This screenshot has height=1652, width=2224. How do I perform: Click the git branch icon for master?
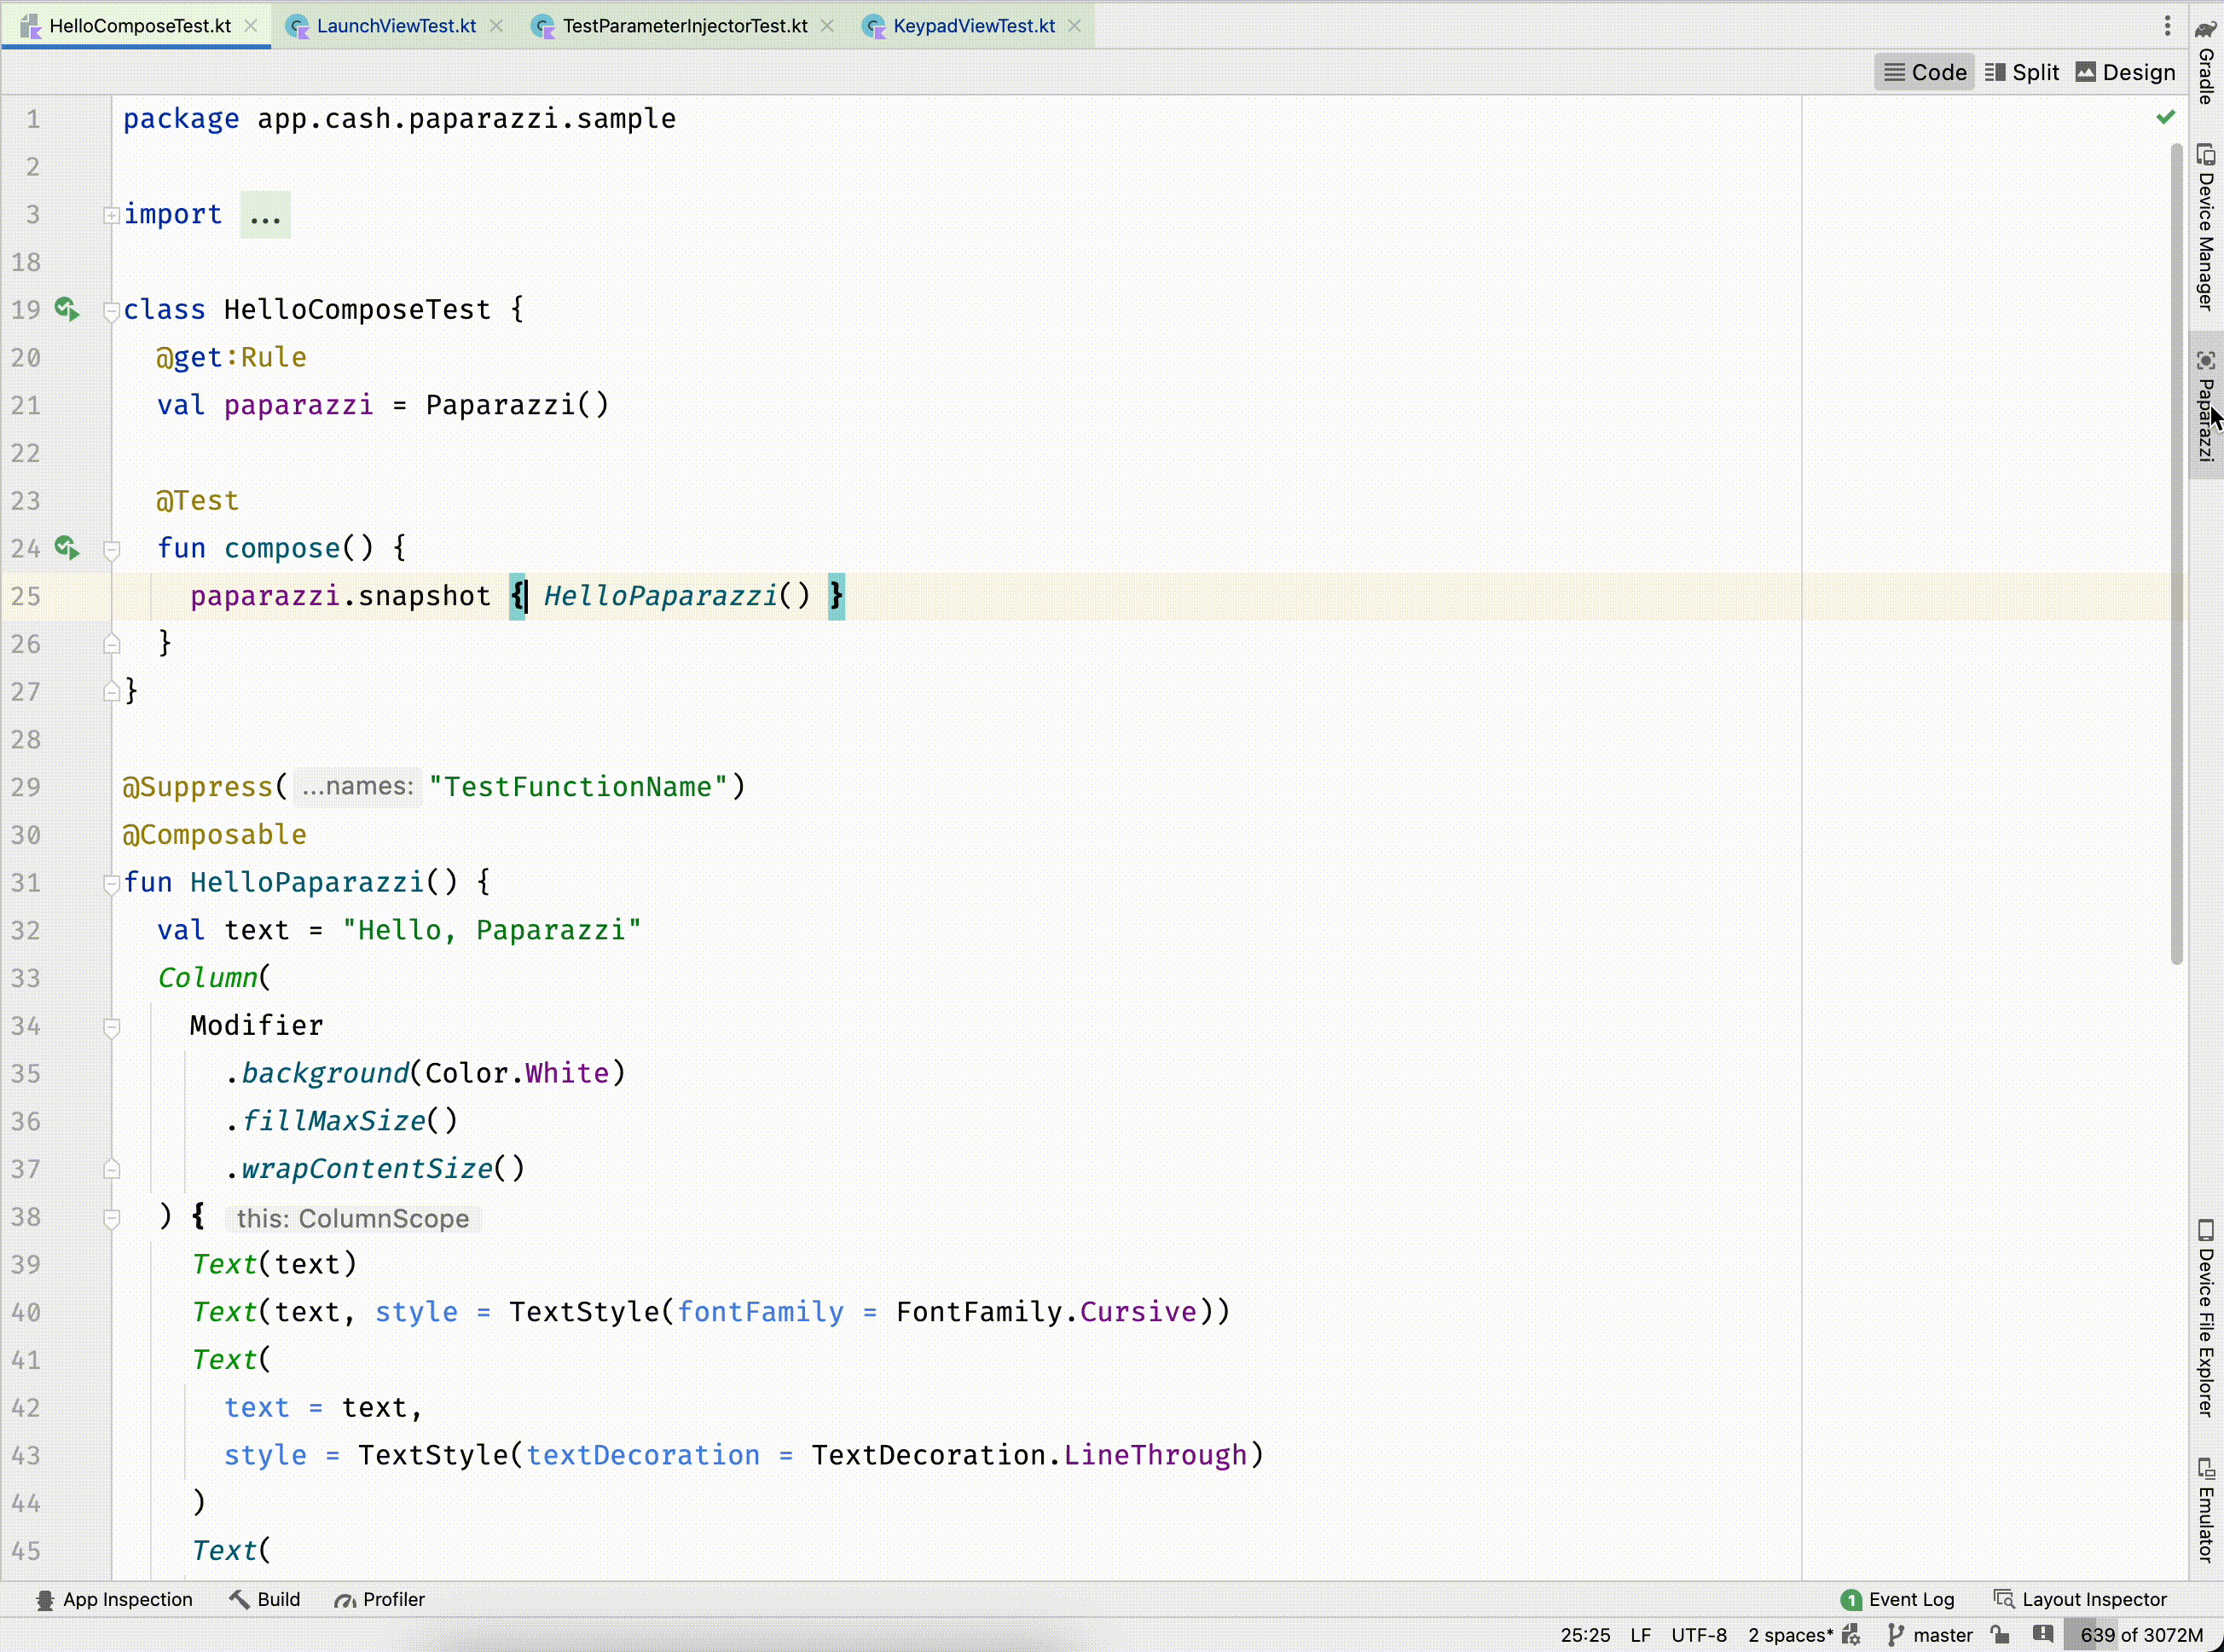(x=1895, y=1635)
